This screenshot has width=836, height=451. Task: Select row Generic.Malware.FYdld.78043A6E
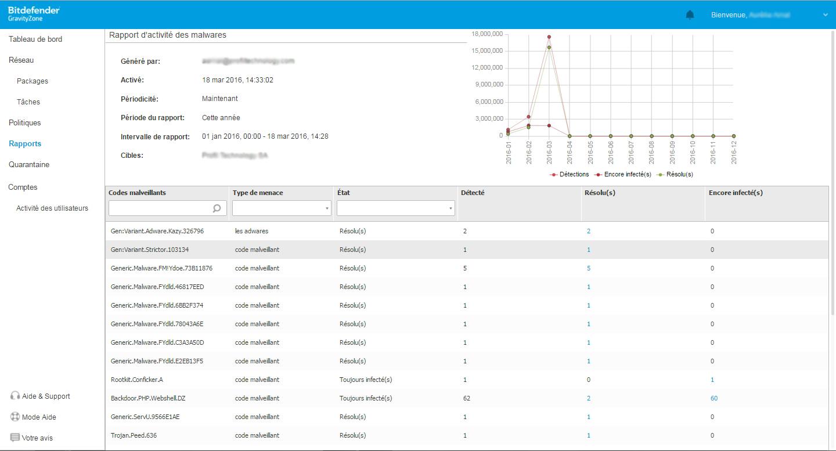point(467,324)
